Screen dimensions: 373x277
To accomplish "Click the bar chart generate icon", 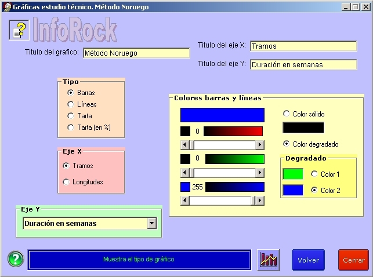I will tap(269, 260).
